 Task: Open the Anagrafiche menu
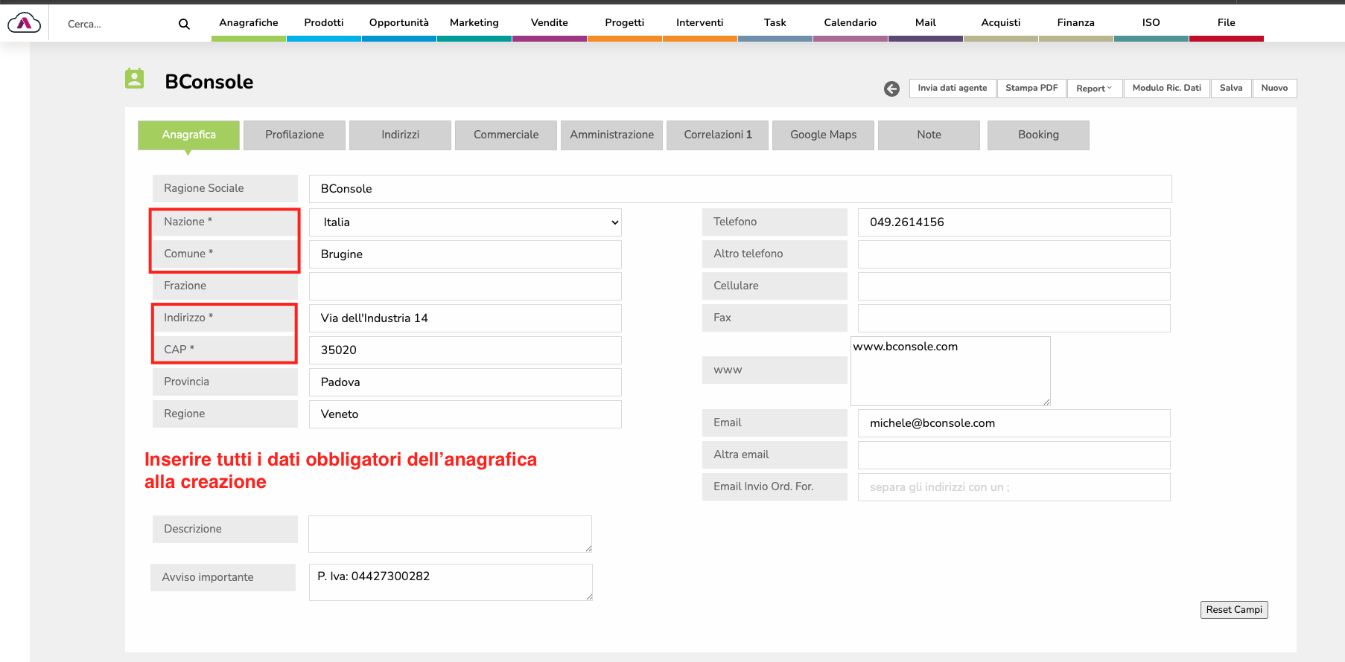click(x=248, y=23)
